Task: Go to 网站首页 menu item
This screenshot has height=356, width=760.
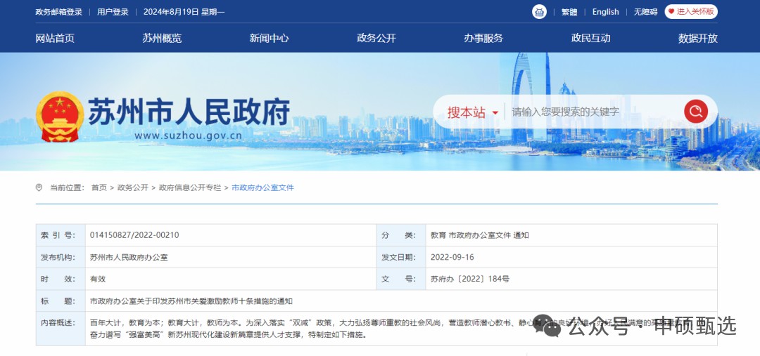Action: pyautogui.click(x=55, y=38)
